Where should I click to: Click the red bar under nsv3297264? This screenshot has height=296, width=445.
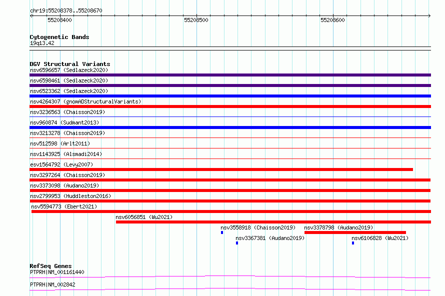click(x=230, y=180)
